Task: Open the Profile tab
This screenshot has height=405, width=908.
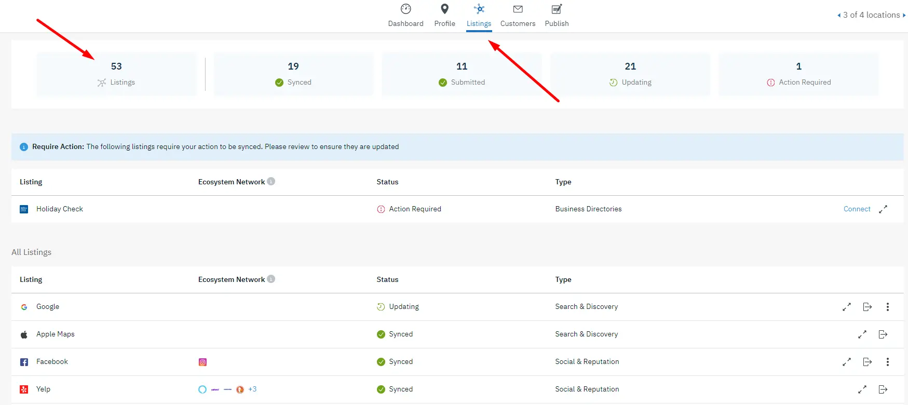Action: [444, 16]
